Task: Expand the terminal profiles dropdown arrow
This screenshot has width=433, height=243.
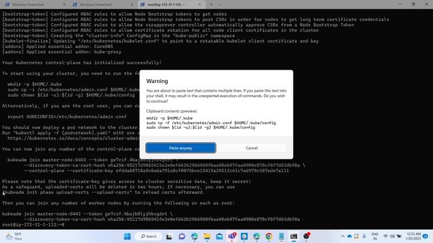Action: 220,5
